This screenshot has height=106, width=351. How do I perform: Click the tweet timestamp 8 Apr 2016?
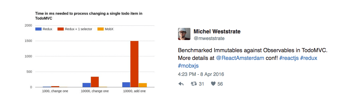(x=201, y=74)
